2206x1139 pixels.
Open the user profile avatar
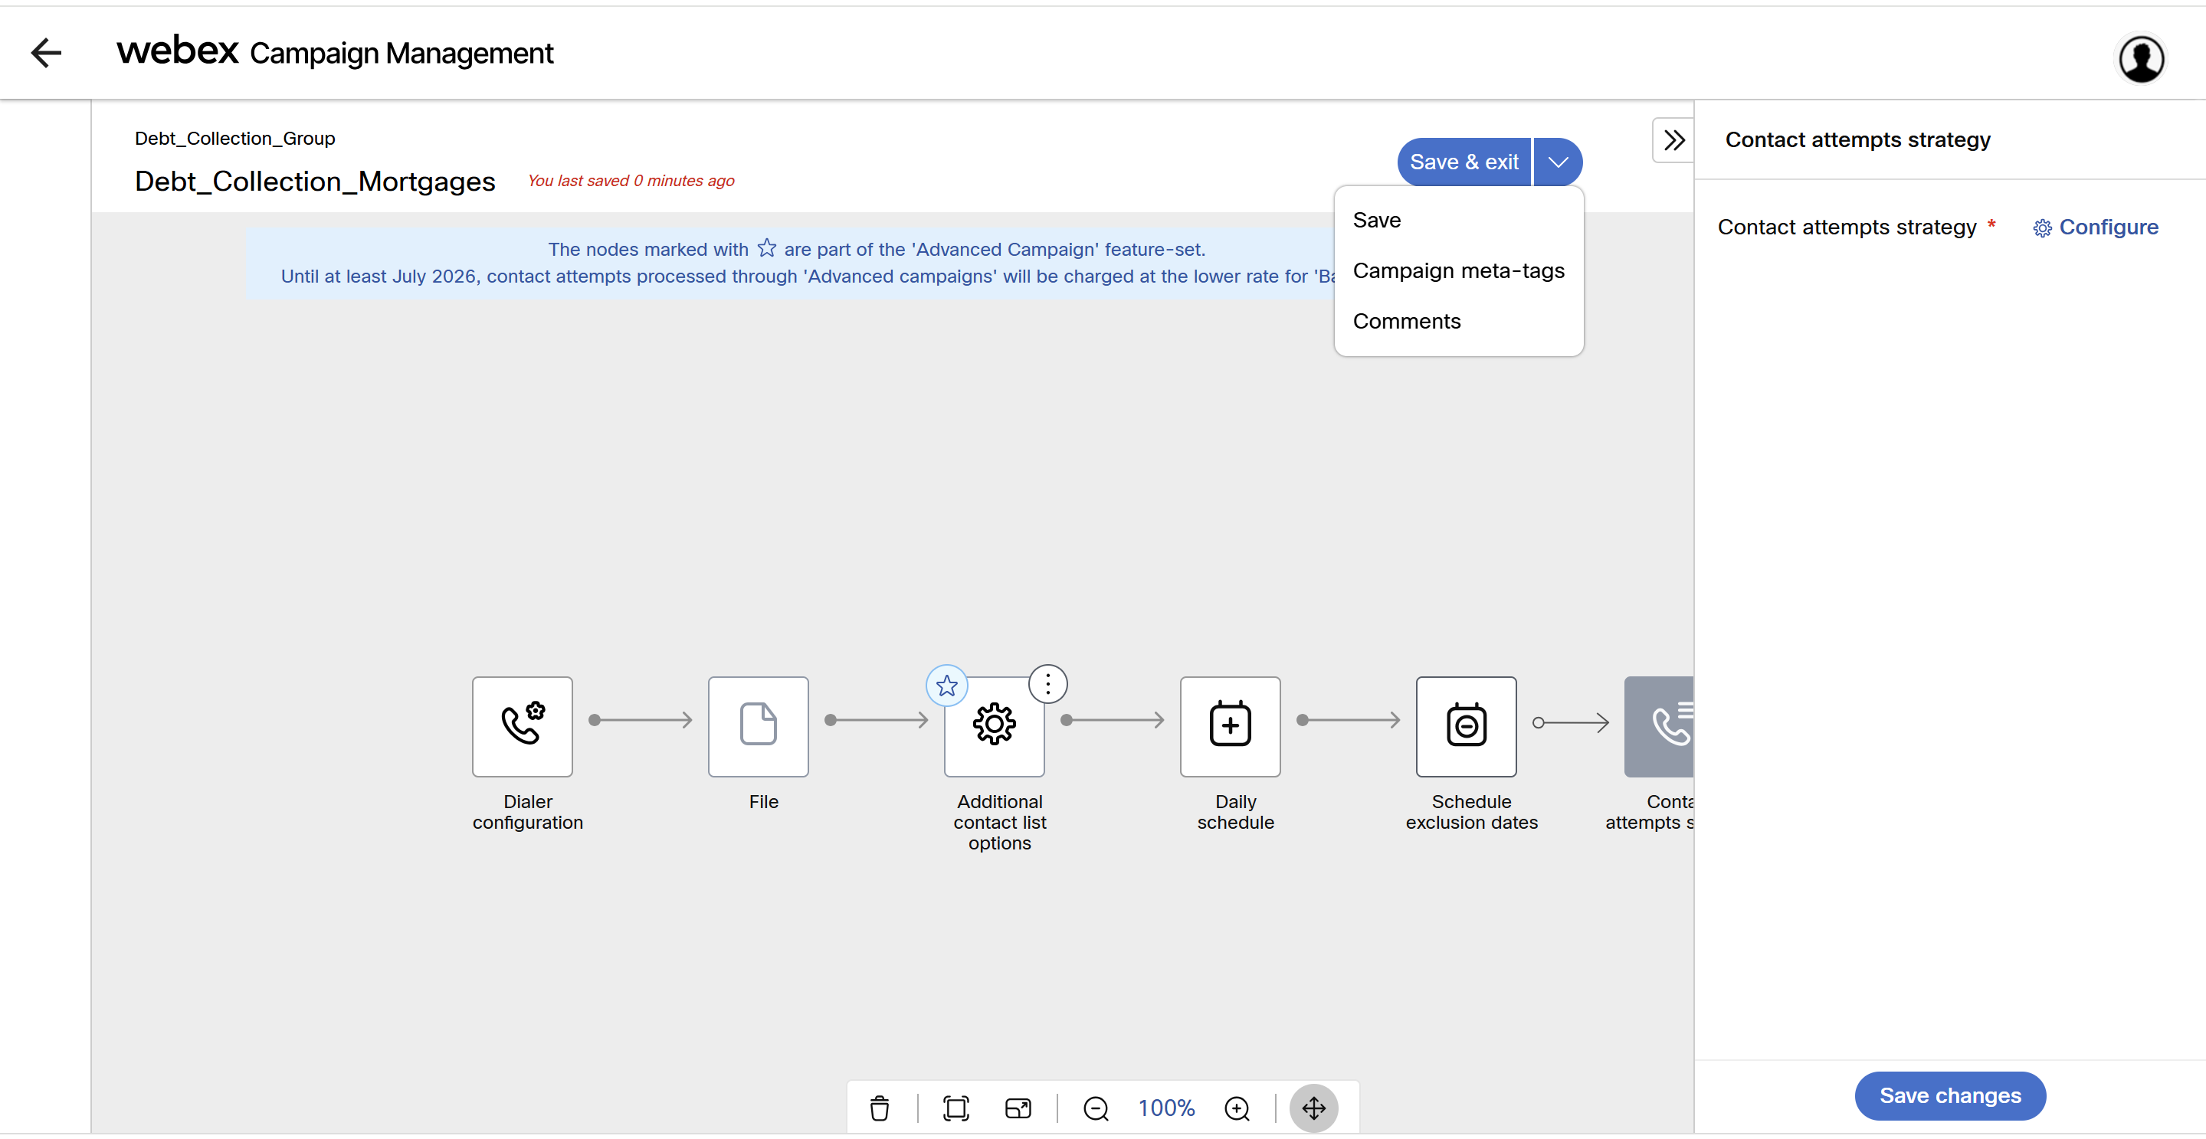2141,59
